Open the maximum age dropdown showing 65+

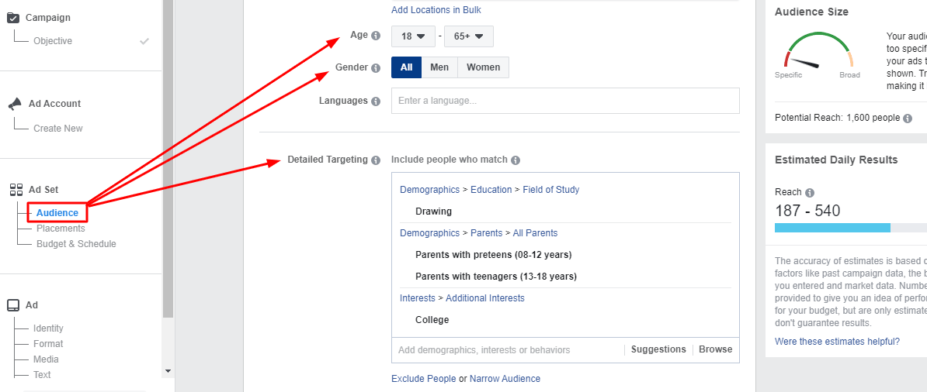pos(468,36)
